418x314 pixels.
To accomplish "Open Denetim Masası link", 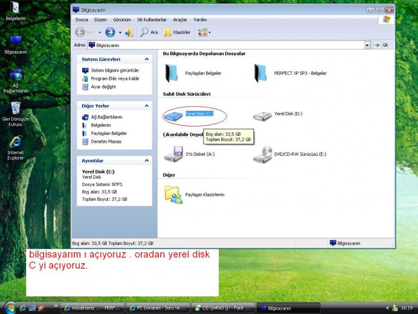I will click(x=106, y=141).
